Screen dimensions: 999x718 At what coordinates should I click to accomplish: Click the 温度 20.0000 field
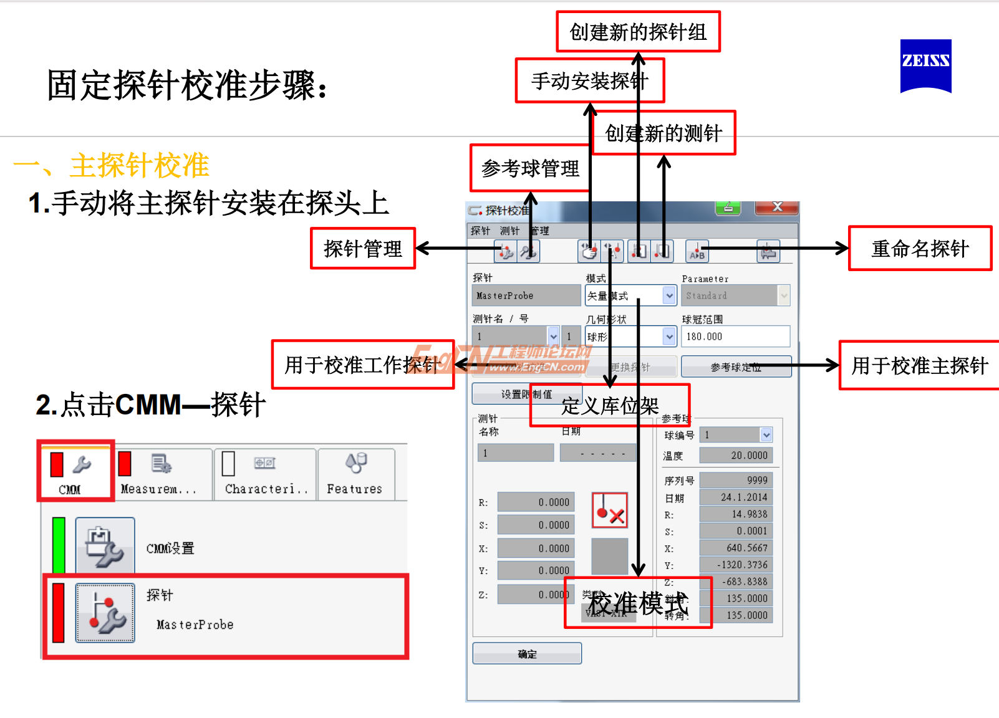tap(736, 455)
